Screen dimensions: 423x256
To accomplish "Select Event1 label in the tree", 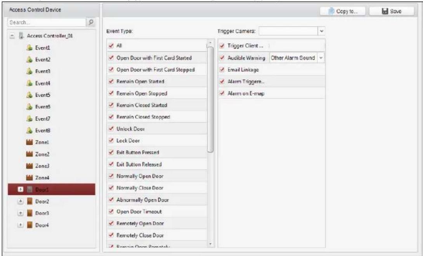I will [43, 48].
